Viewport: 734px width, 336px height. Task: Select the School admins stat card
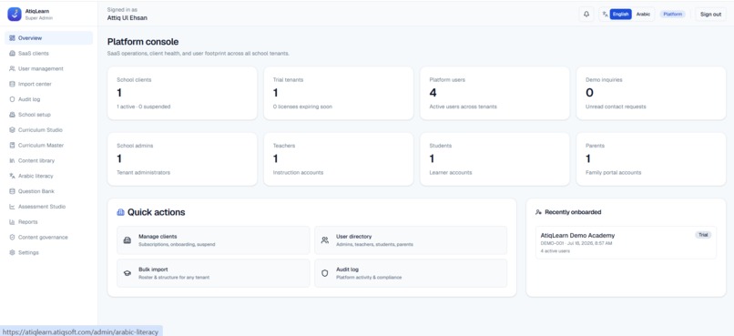[x=182, y=159]
